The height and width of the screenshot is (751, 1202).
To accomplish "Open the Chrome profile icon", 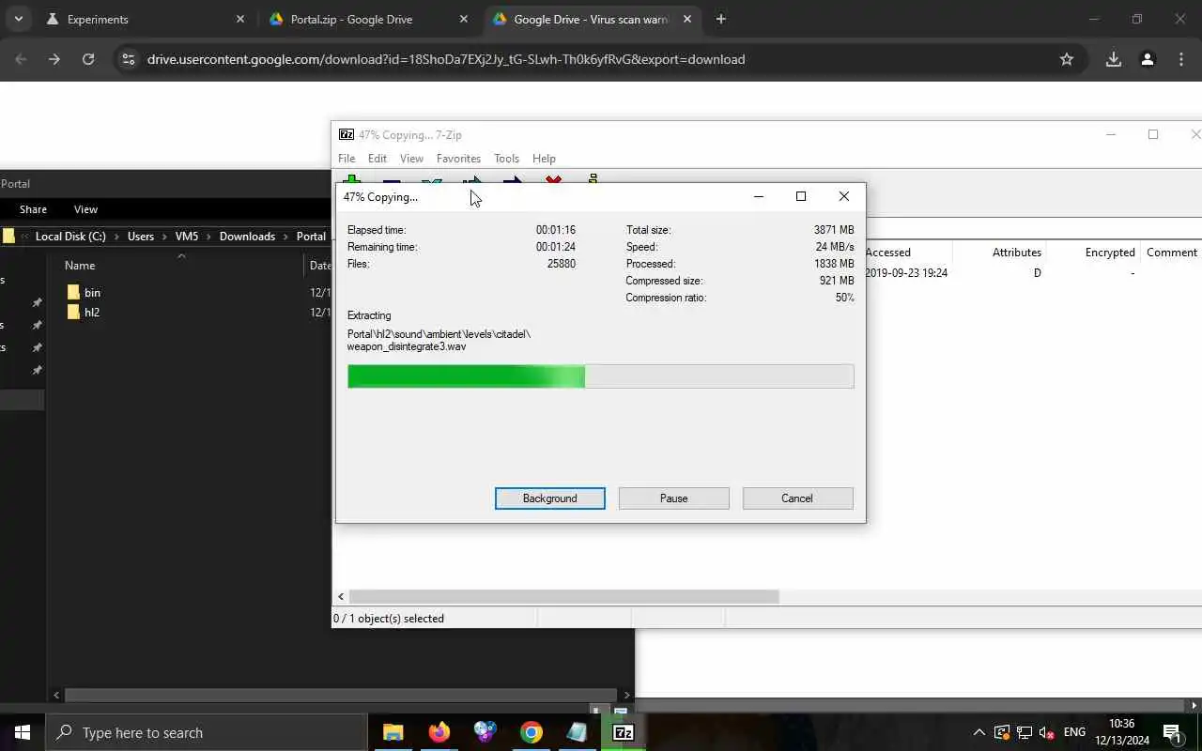I will tap(1147, 59).
